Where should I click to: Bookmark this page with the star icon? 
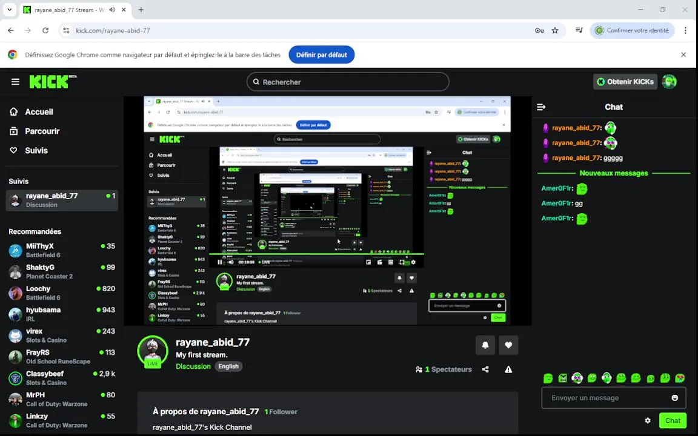(555, 31)
